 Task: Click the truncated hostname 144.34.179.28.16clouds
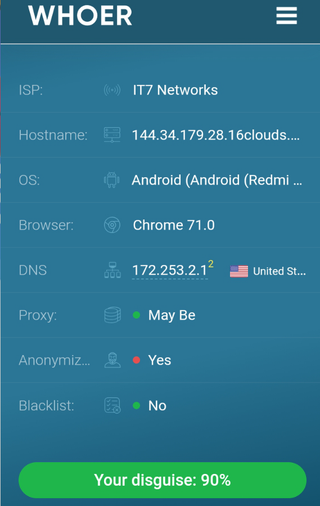(216, 135)
